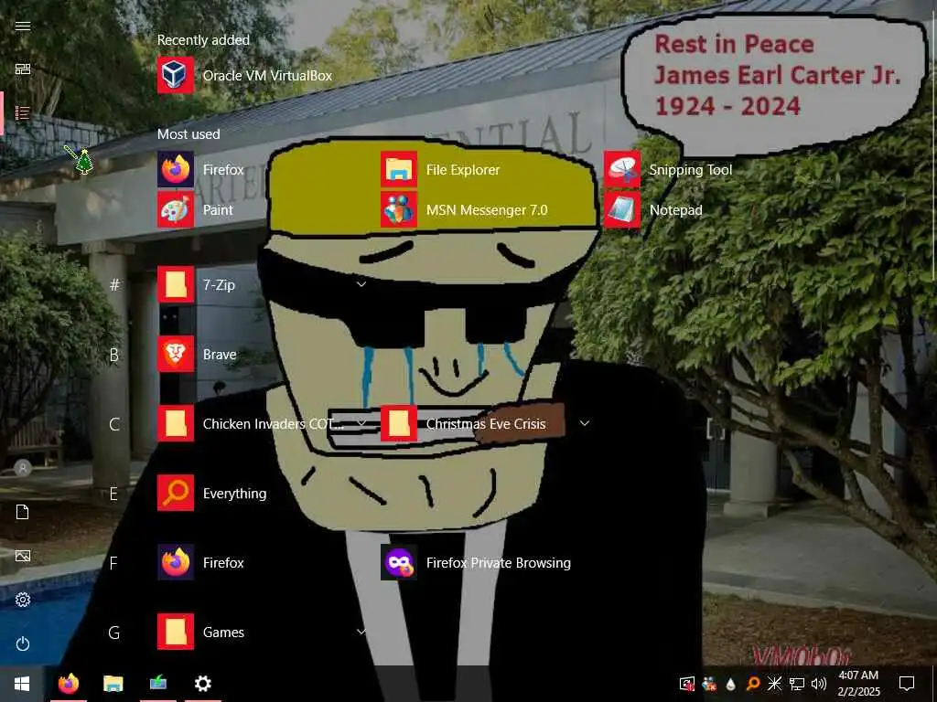Open File Explorer from the Most used list
The image size is (937, 702).
(x=440, y=169)
